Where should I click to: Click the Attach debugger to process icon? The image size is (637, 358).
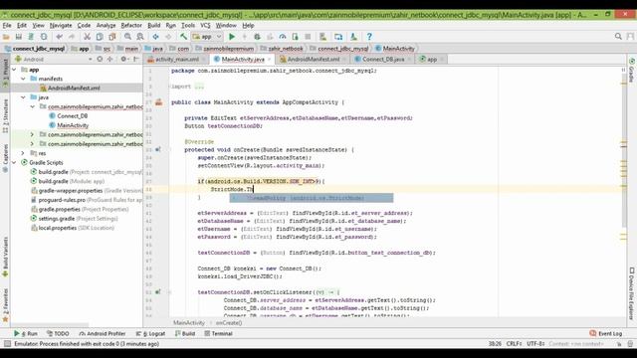pos(295,37)
